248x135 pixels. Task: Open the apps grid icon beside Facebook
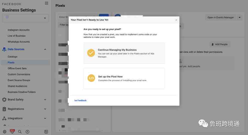tap(46, 3)
